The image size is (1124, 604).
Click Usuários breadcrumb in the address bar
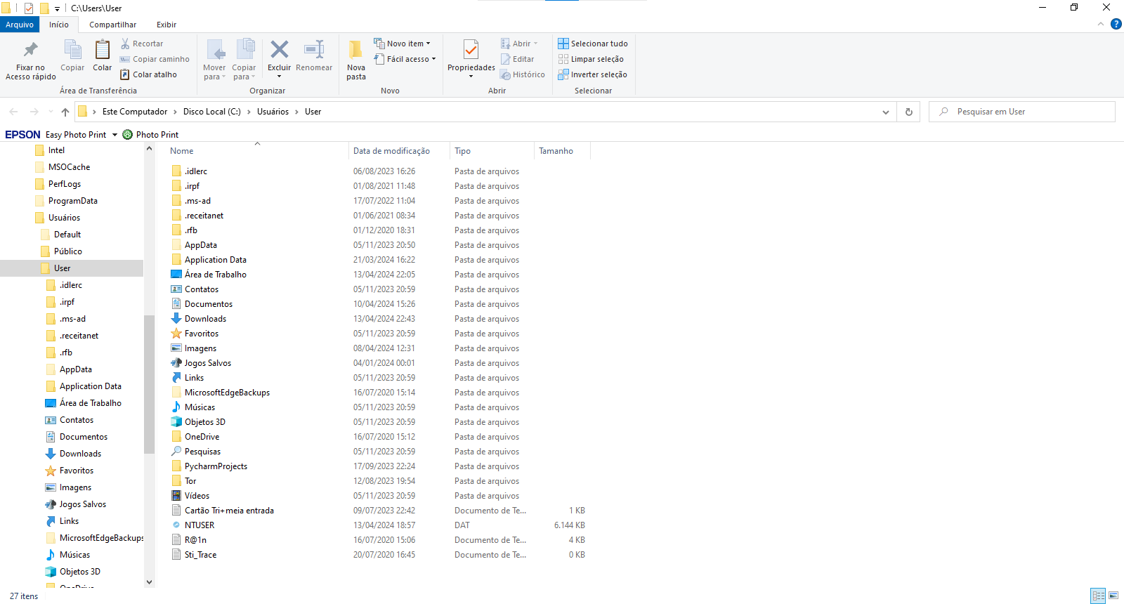pyautogui.click(x=273, y=112)
